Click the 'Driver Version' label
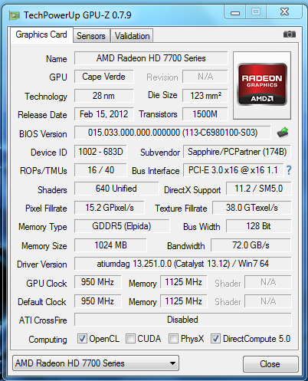This screenshot has width=308, height=381. coord(42,264)
